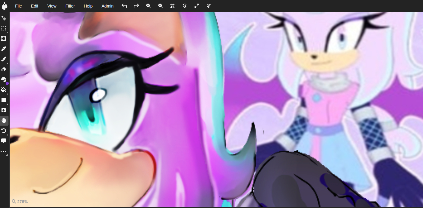
Task: Undo the last action
Action: click(124, 6)
